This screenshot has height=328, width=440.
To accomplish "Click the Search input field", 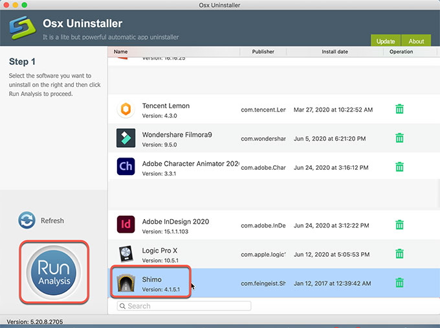I will tap(204, 306).
